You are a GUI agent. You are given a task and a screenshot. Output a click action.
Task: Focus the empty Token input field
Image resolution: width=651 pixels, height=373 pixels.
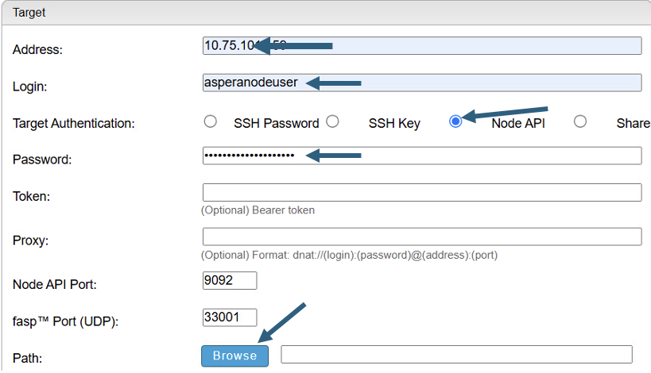pyautogui.click(x=422, y=192)
